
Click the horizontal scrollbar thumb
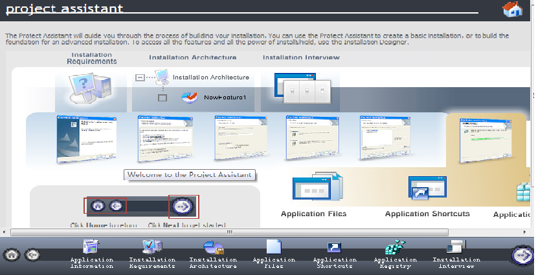point(229,232)
